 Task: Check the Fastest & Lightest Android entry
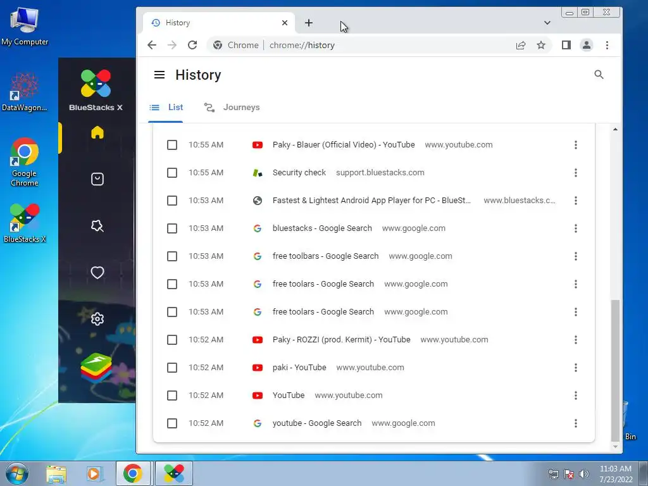172,201
